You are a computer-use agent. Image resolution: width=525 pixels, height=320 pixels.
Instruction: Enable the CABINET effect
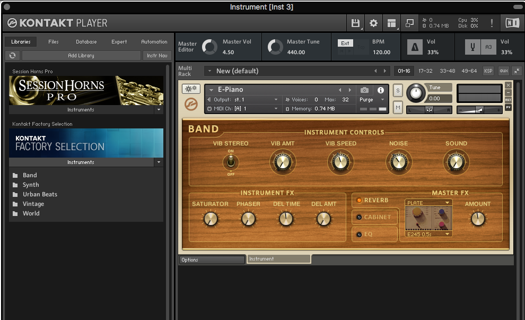(x=359, y=217)
